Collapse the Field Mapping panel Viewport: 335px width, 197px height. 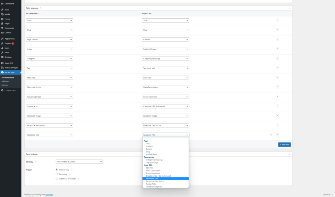click(290, 8)
